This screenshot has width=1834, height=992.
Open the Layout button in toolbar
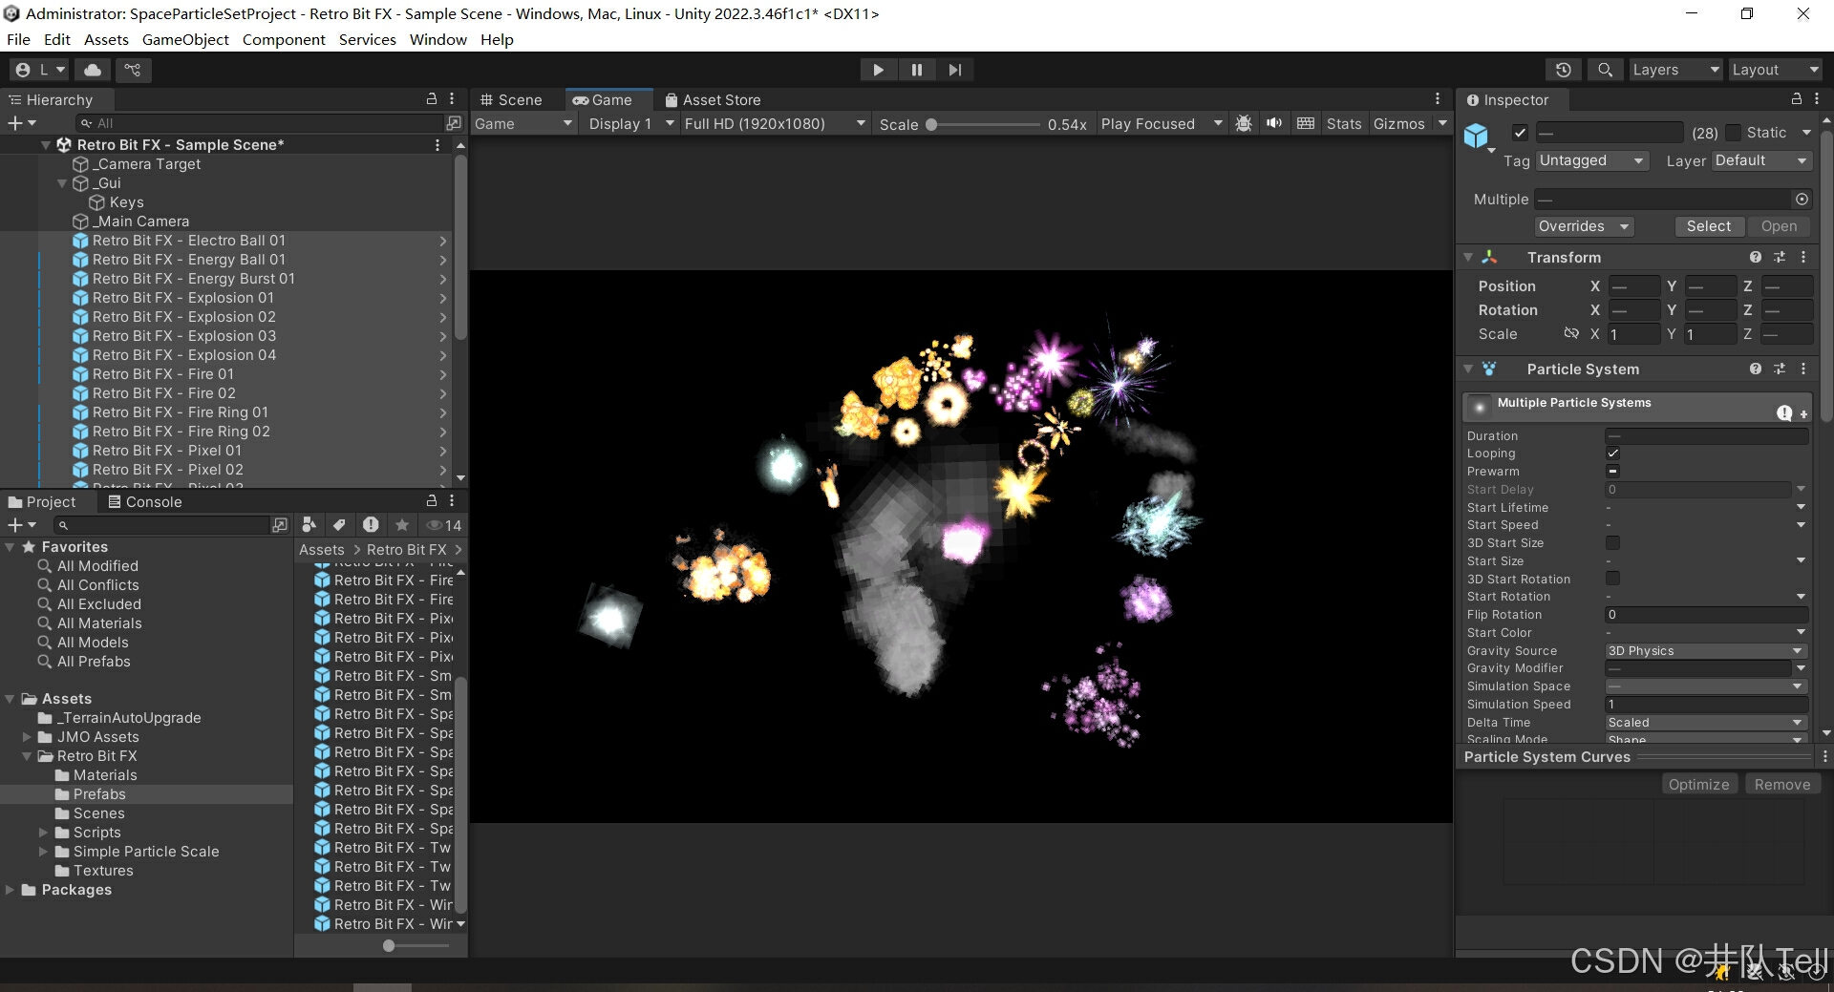(1775, 70)
